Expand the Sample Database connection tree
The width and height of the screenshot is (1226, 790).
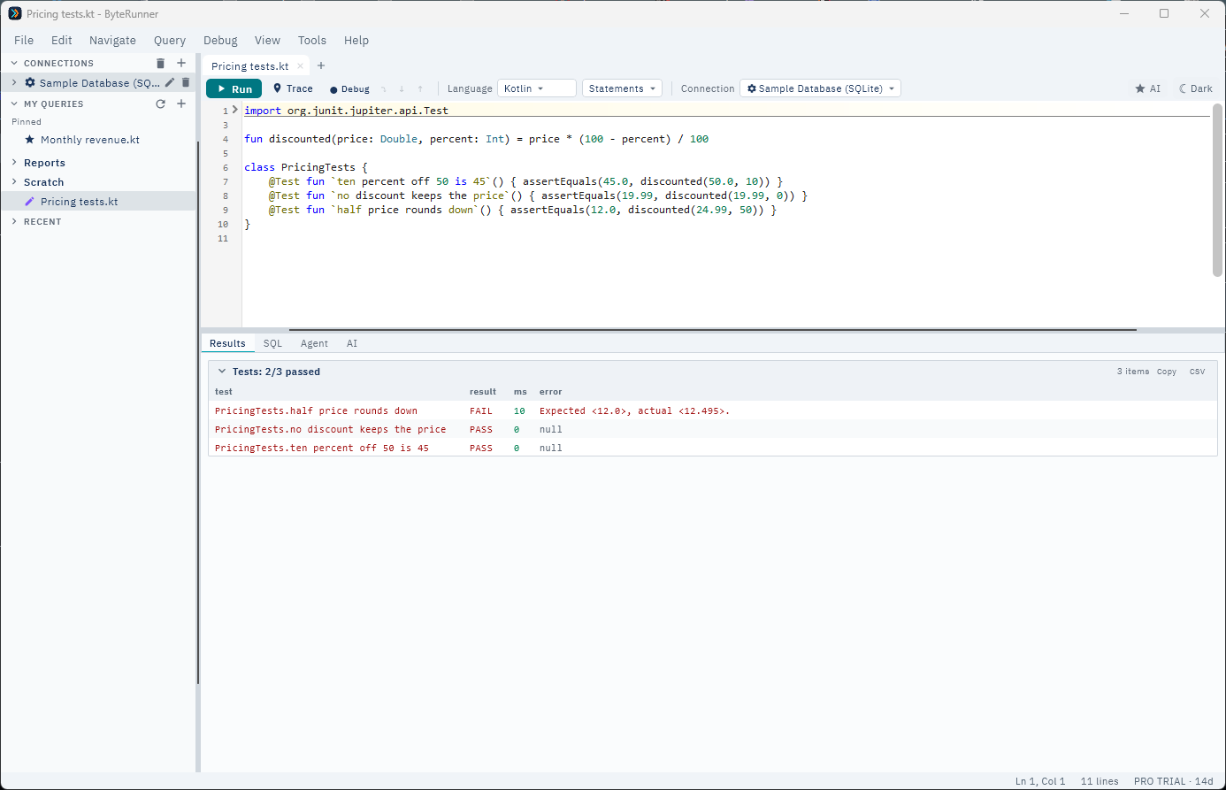tap(14, 82)
